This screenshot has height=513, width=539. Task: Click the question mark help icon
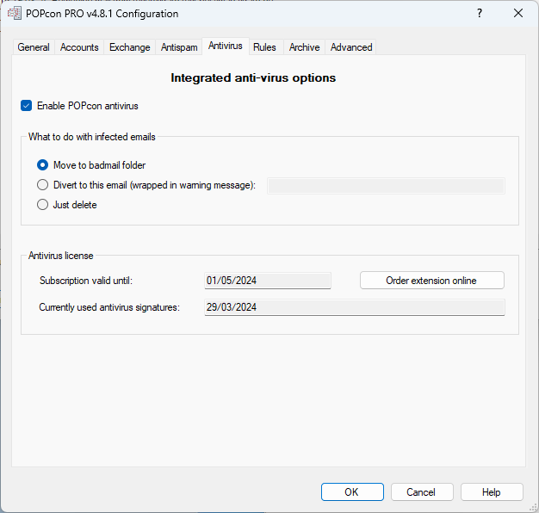480,14
